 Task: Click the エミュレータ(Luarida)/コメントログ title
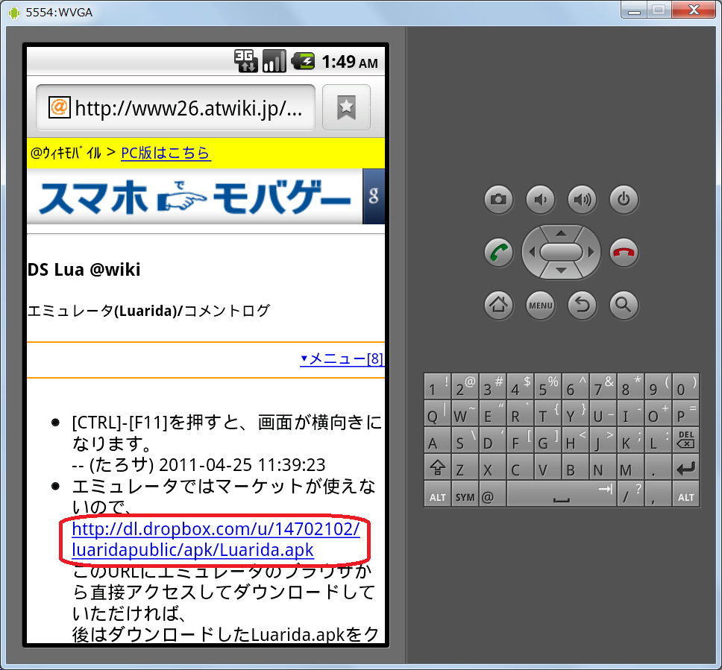point(148,311)
